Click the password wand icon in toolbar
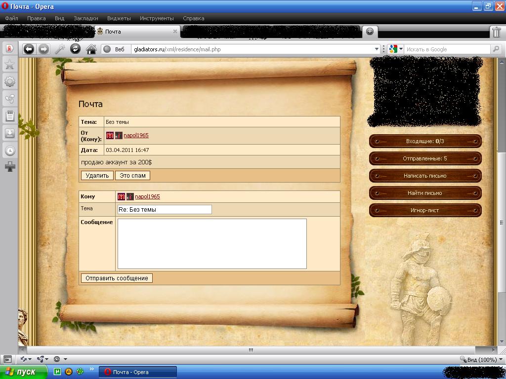The width and height of the screenshot is (506, 379). pyautogui.click(x=60, y=49)
